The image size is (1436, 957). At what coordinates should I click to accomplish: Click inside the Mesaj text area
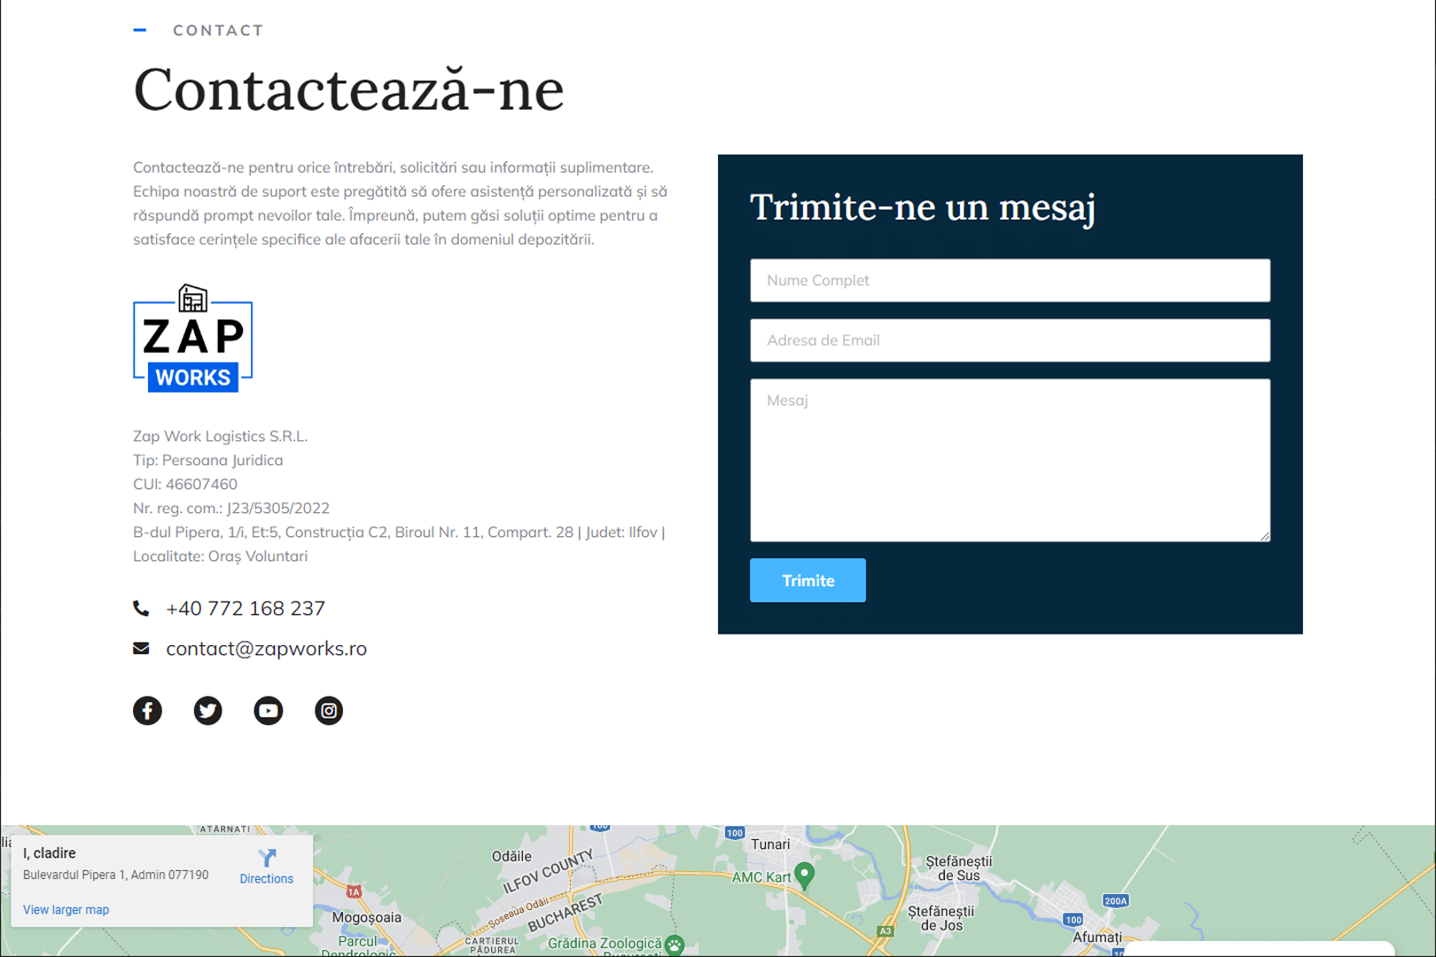tap(1010, 460)
